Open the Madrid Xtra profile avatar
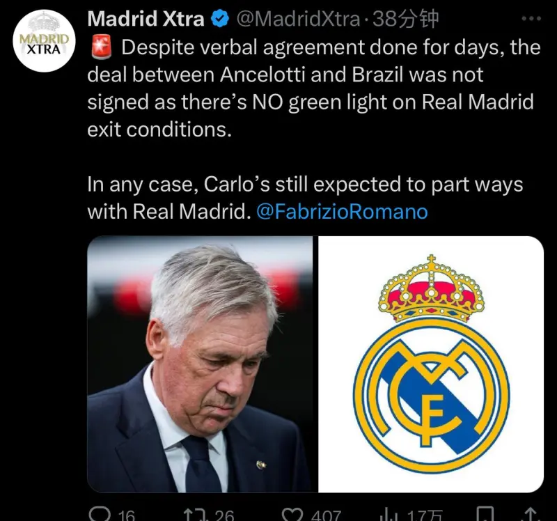 (x=44, y=41)
